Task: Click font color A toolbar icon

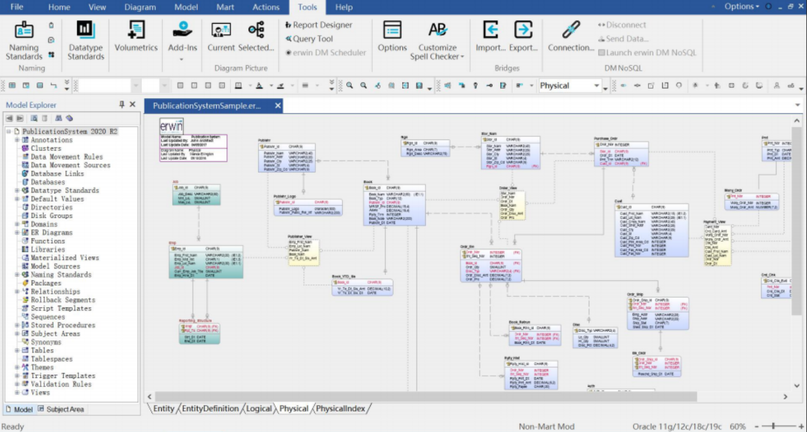Action: click(x=259, y=85)
